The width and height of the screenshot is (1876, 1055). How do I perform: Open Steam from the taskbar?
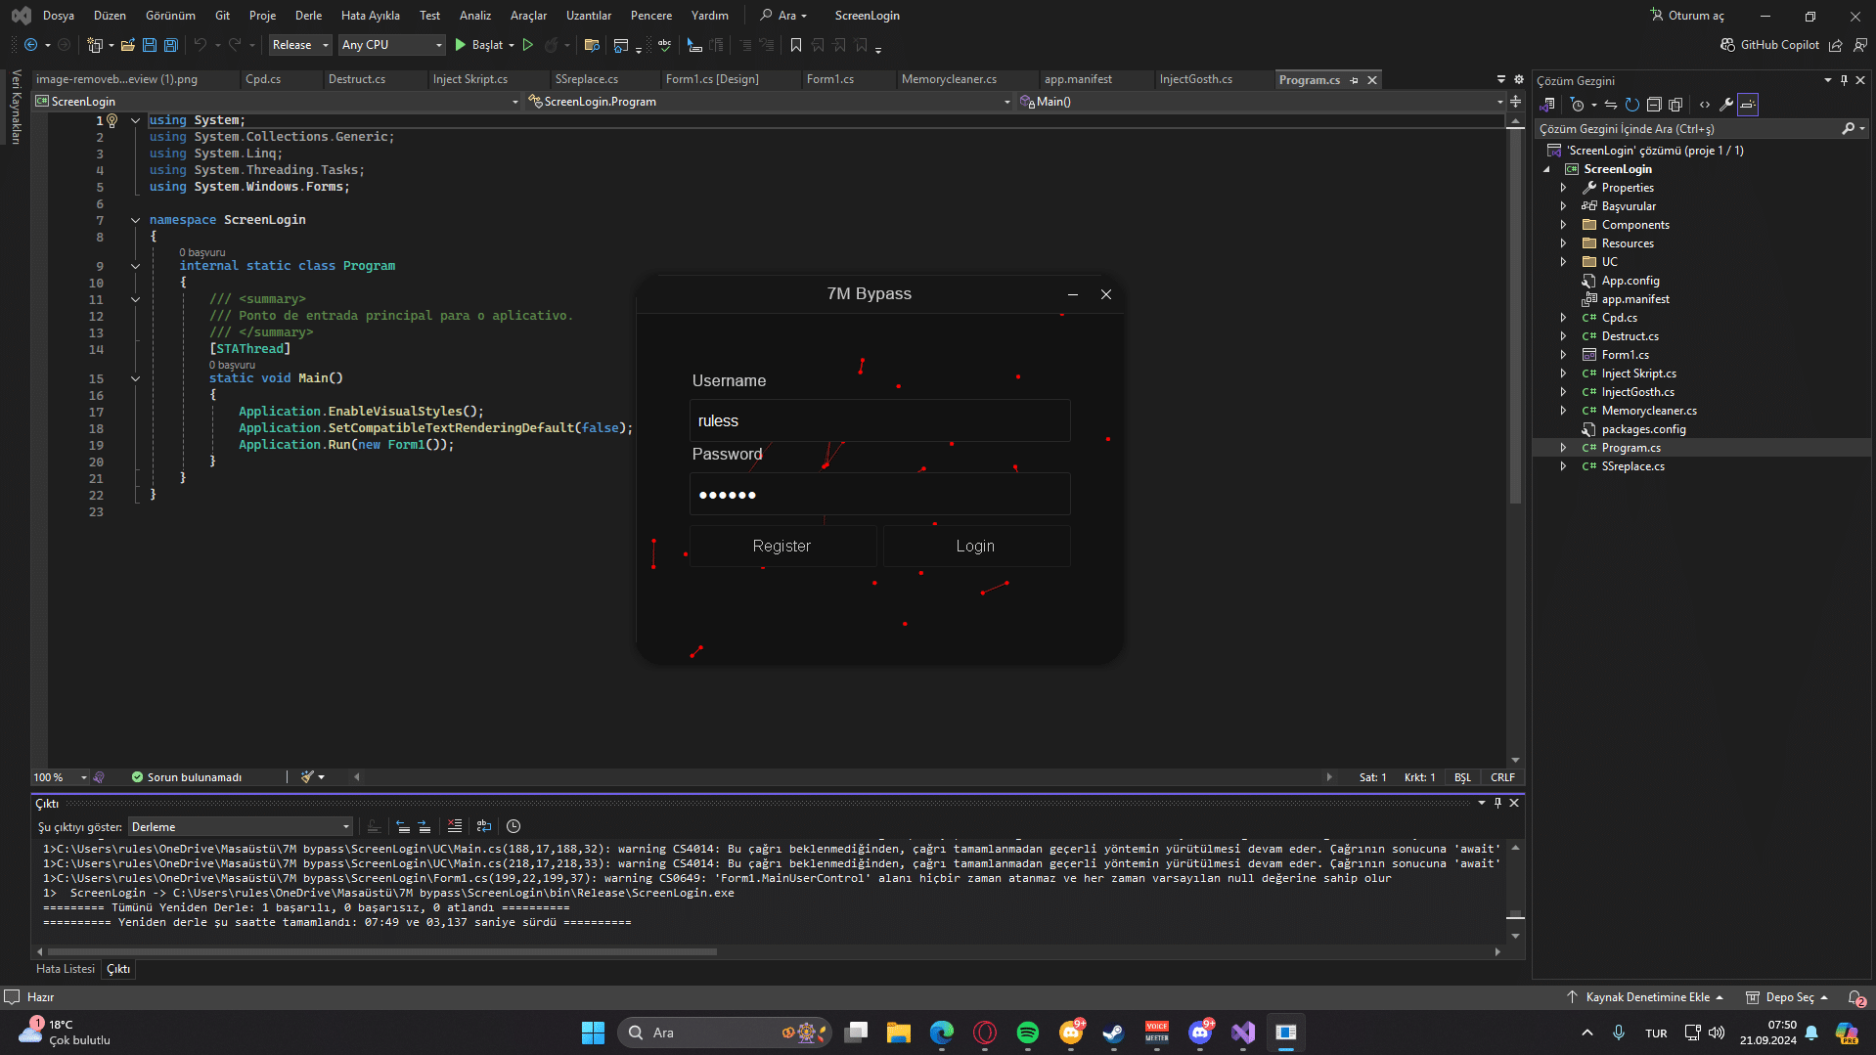pyautogui.click(x=1114, y=1033)
